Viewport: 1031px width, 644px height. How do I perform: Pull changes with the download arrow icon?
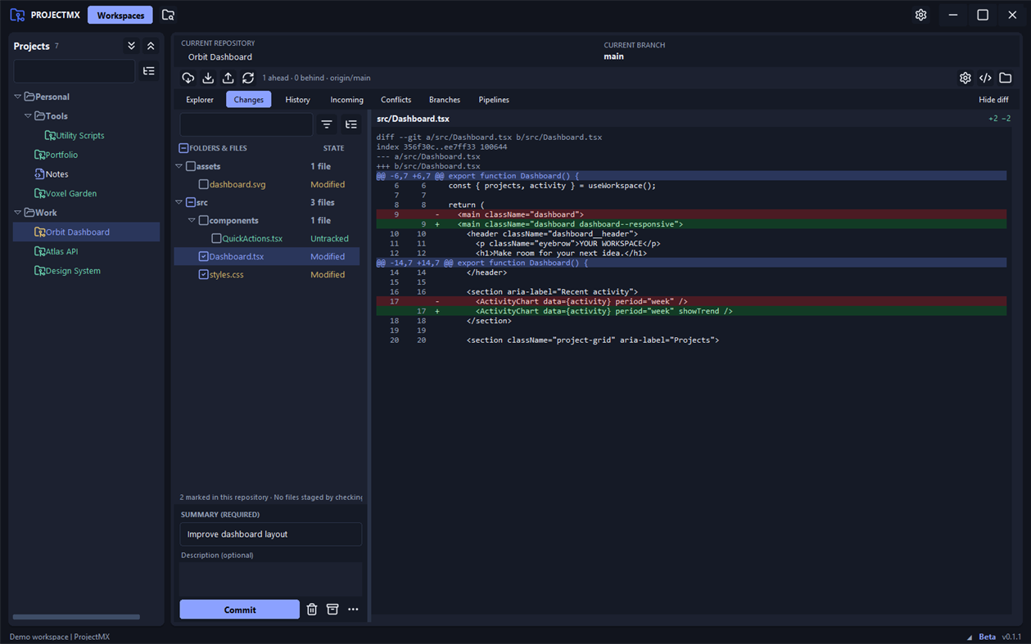208,78
